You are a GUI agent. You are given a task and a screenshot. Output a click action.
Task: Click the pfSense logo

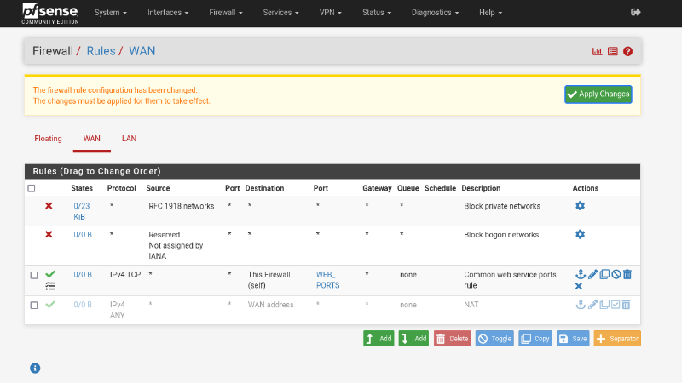pos(50,13)
